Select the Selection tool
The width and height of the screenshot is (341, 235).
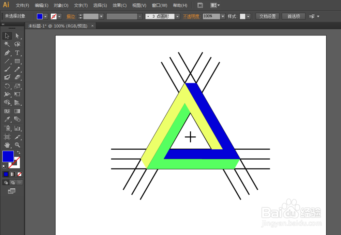7,35
